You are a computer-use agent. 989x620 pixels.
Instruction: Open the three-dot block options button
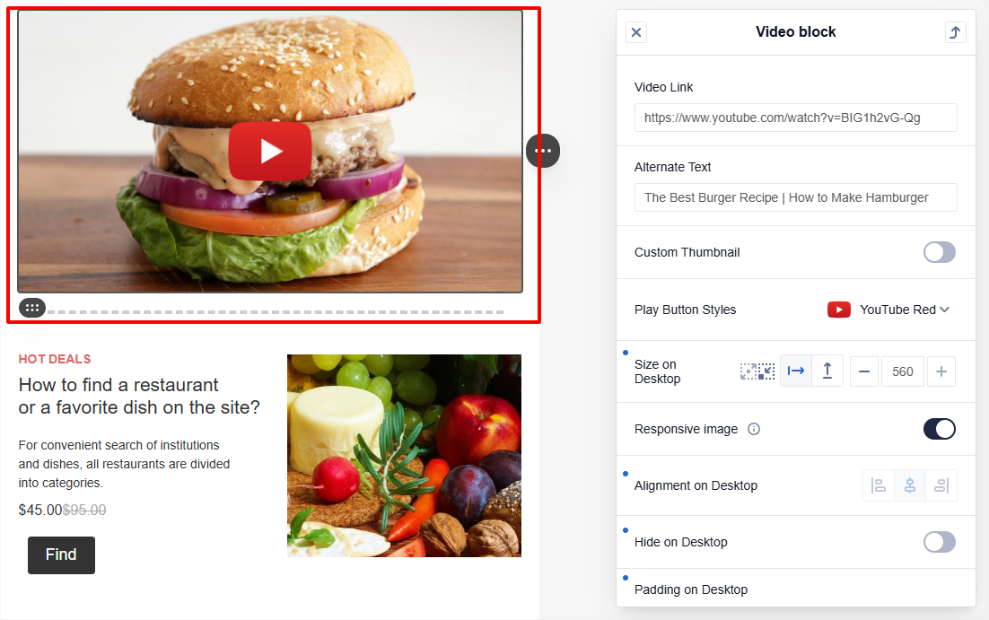coord(543,151)
